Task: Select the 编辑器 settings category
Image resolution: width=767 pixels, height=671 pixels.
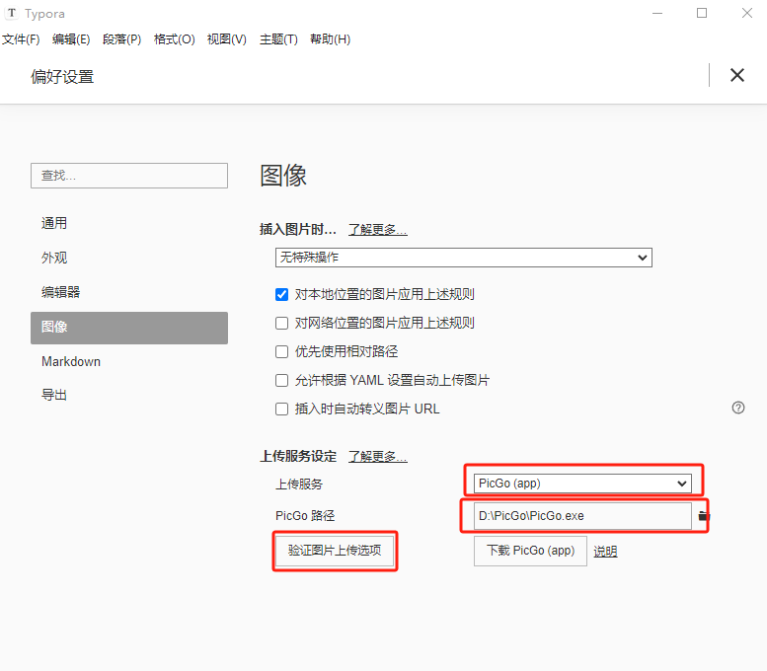Action: tap(129, 292)
